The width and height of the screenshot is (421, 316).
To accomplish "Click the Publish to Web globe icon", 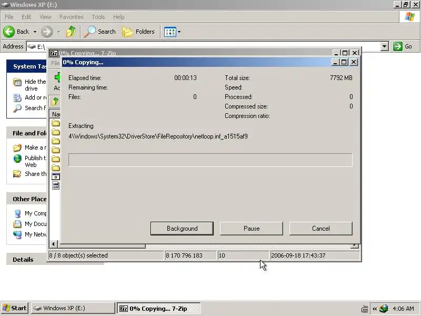I will pos(17,159).
